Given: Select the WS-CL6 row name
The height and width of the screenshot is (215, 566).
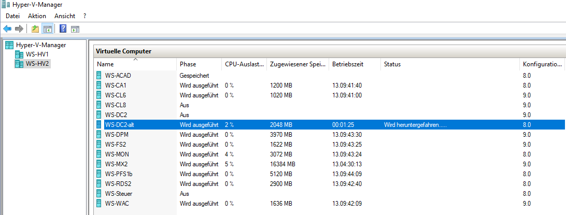Looking at the screenshot, I should 116,95.
